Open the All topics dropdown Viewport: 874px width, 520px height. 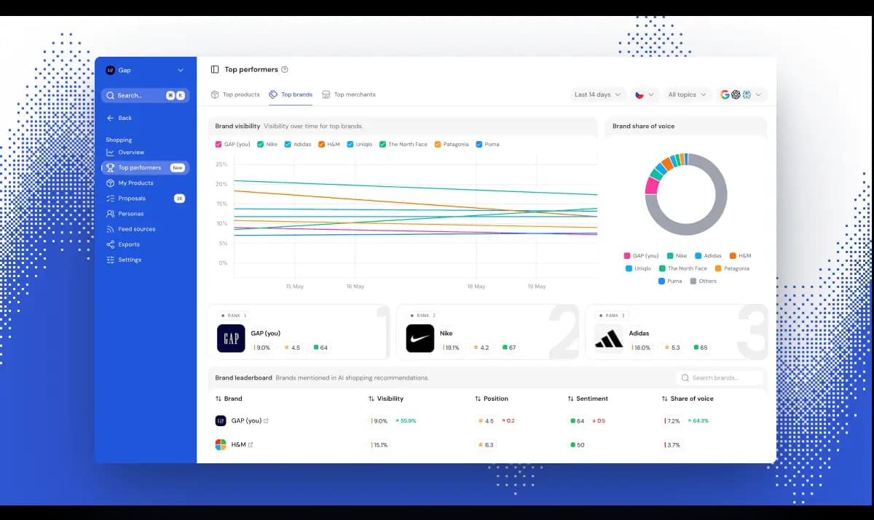click(688, 95)
